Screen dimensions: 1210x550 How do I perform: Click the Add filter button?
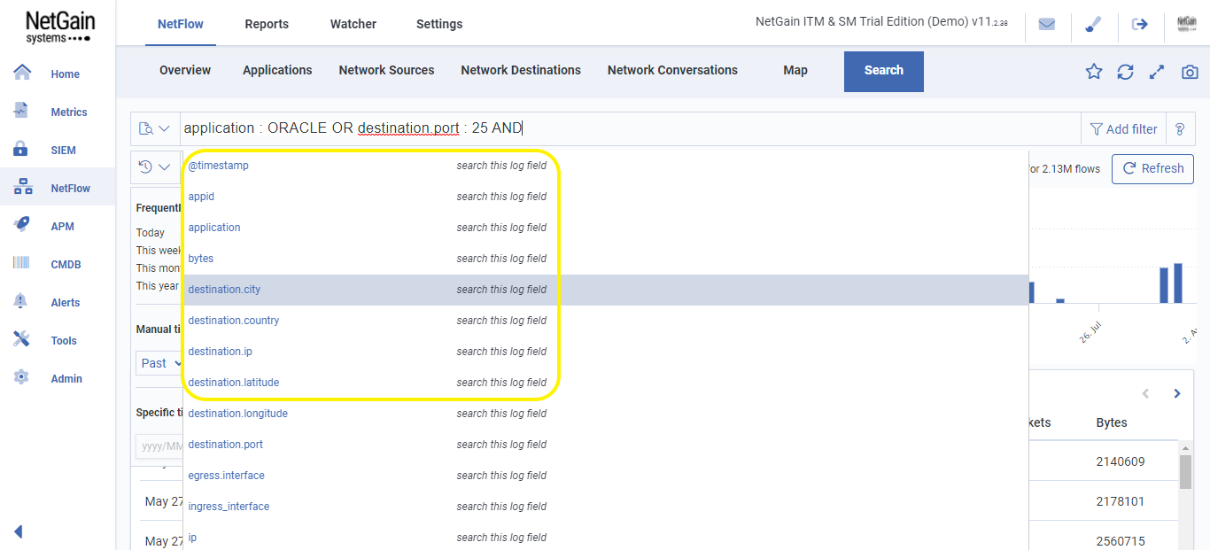coord(1123,128)
